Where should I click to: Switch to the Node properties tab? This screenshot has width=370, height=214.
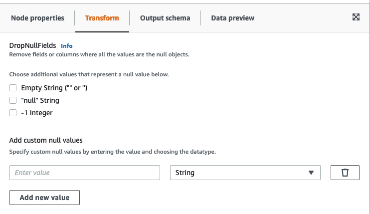coord(37,18)
